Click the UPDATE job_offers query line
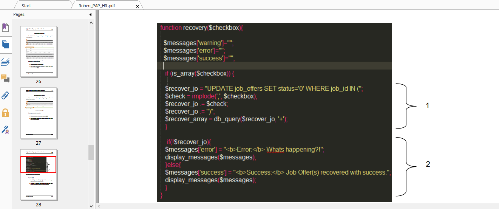 [x=264, y=88]
